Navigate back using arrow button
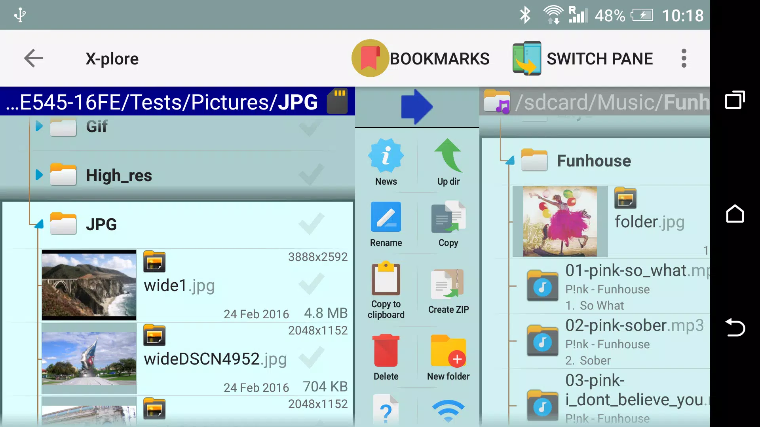The image size is (760, 427). [33, 58]
